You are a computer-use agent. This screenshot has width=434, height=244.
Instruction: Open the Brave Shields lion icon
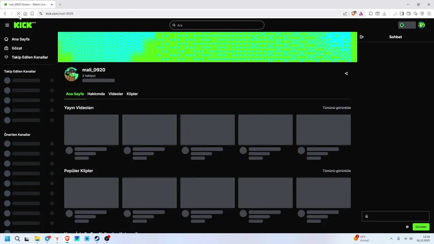(354, 14)
